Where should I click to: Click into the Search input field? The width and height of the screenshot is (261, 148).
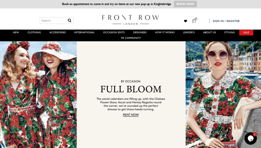click(x=54, y=20)
